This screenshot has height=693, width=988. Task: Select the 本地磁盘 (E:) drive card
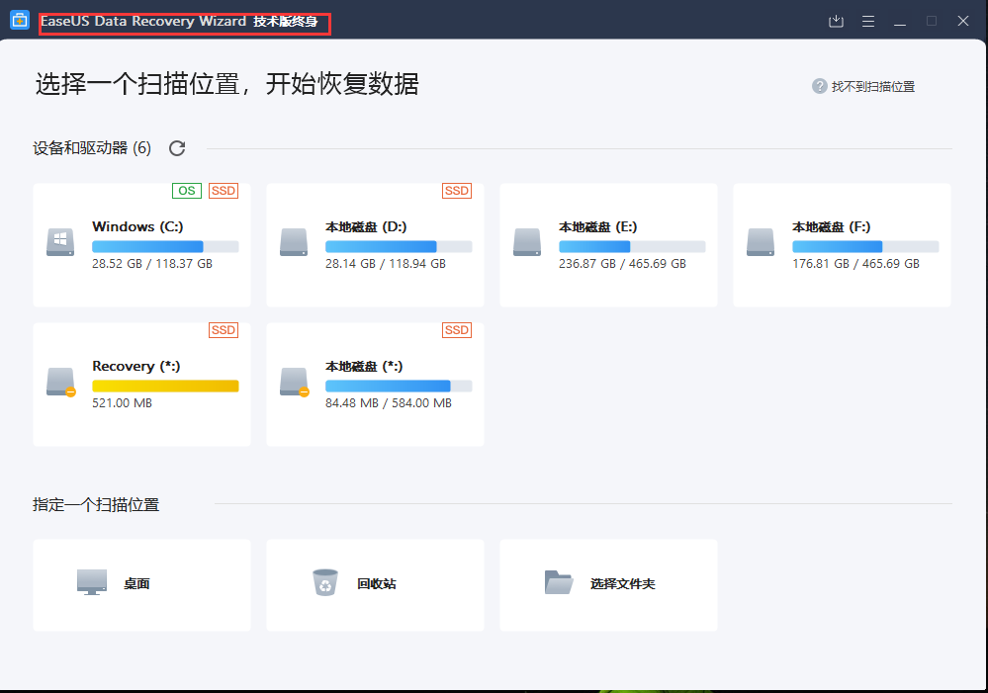tap(608, 245)
